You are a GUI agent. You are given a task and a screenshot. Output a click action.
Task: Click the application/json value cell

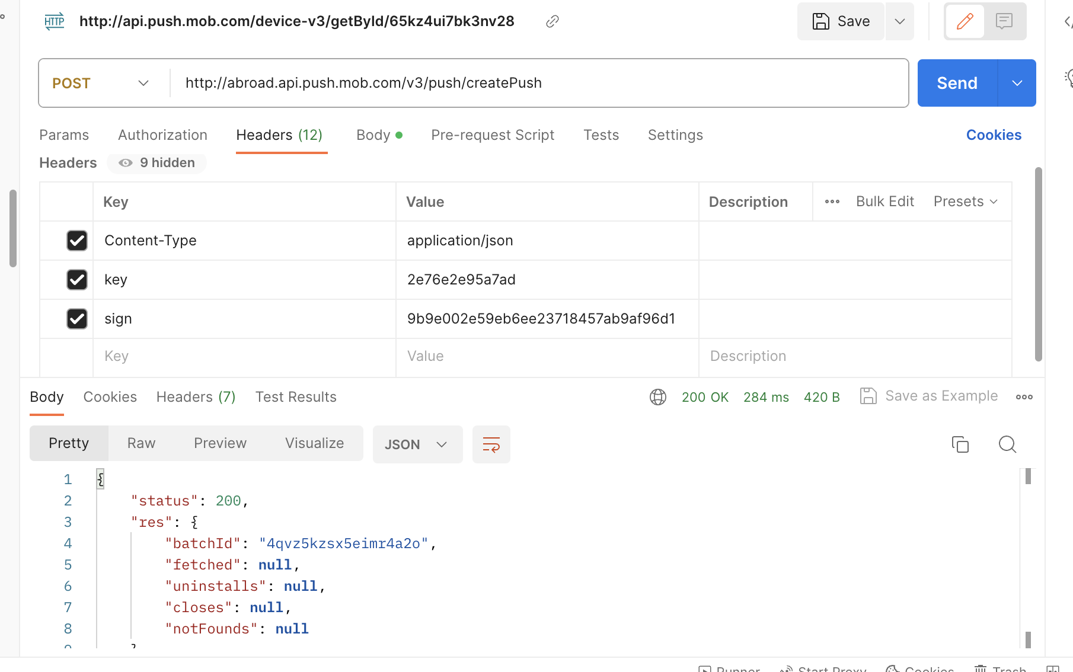(547, 241)
